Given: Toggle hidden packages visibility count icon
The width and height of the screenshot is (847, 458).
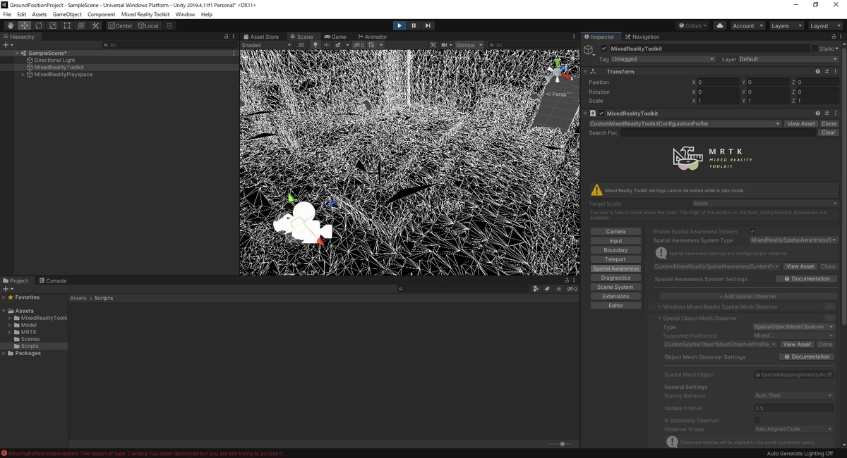Looking at the screenshot, I should pos(572,289).
